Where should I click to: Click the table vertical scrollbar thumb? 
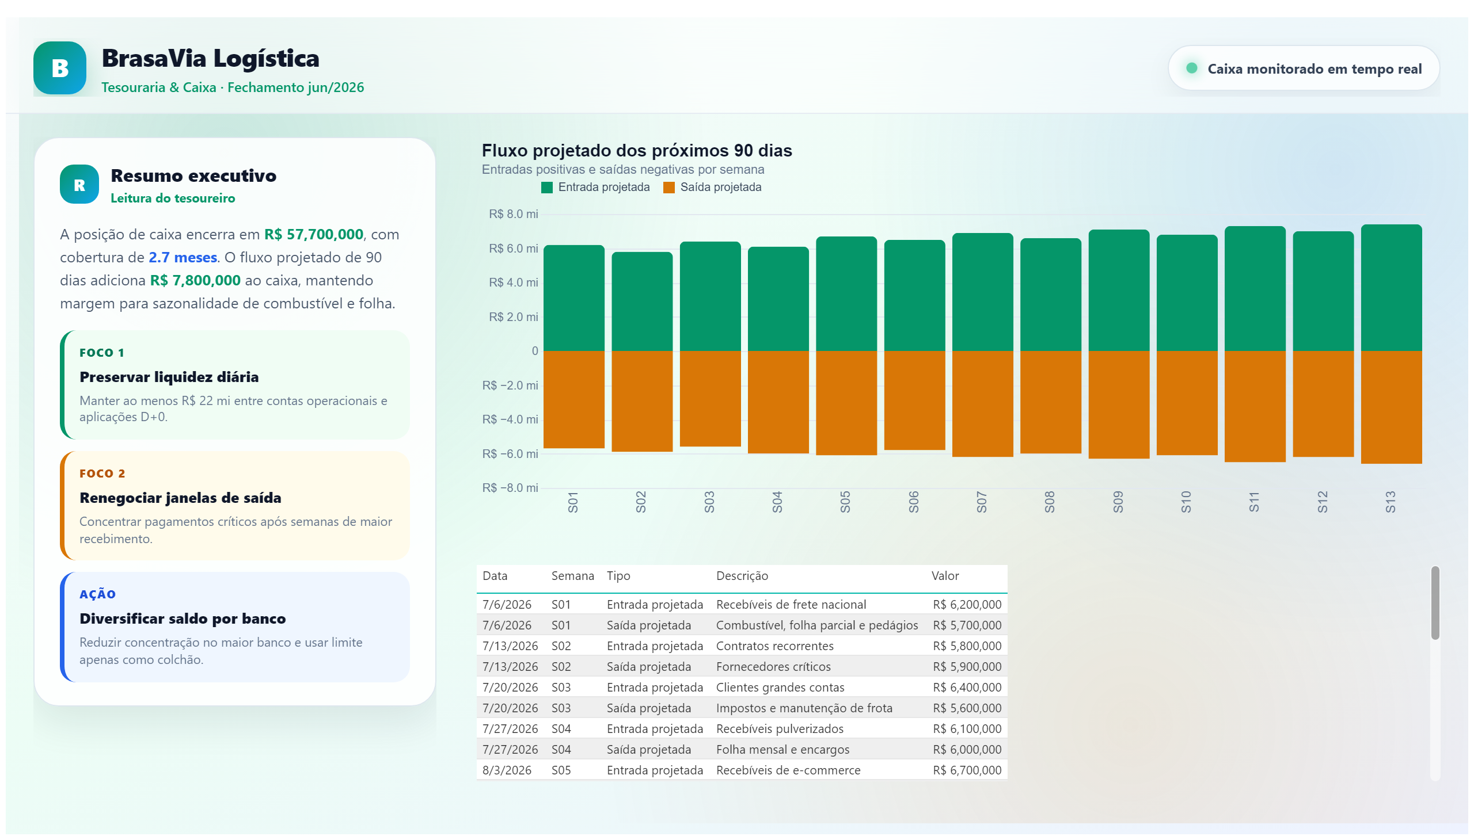tap(1435, 603)
